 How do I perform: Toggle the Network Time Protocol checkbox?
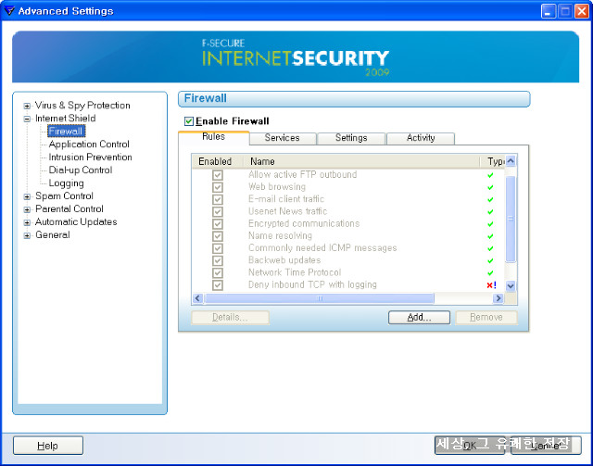click(x=218, y=272)
